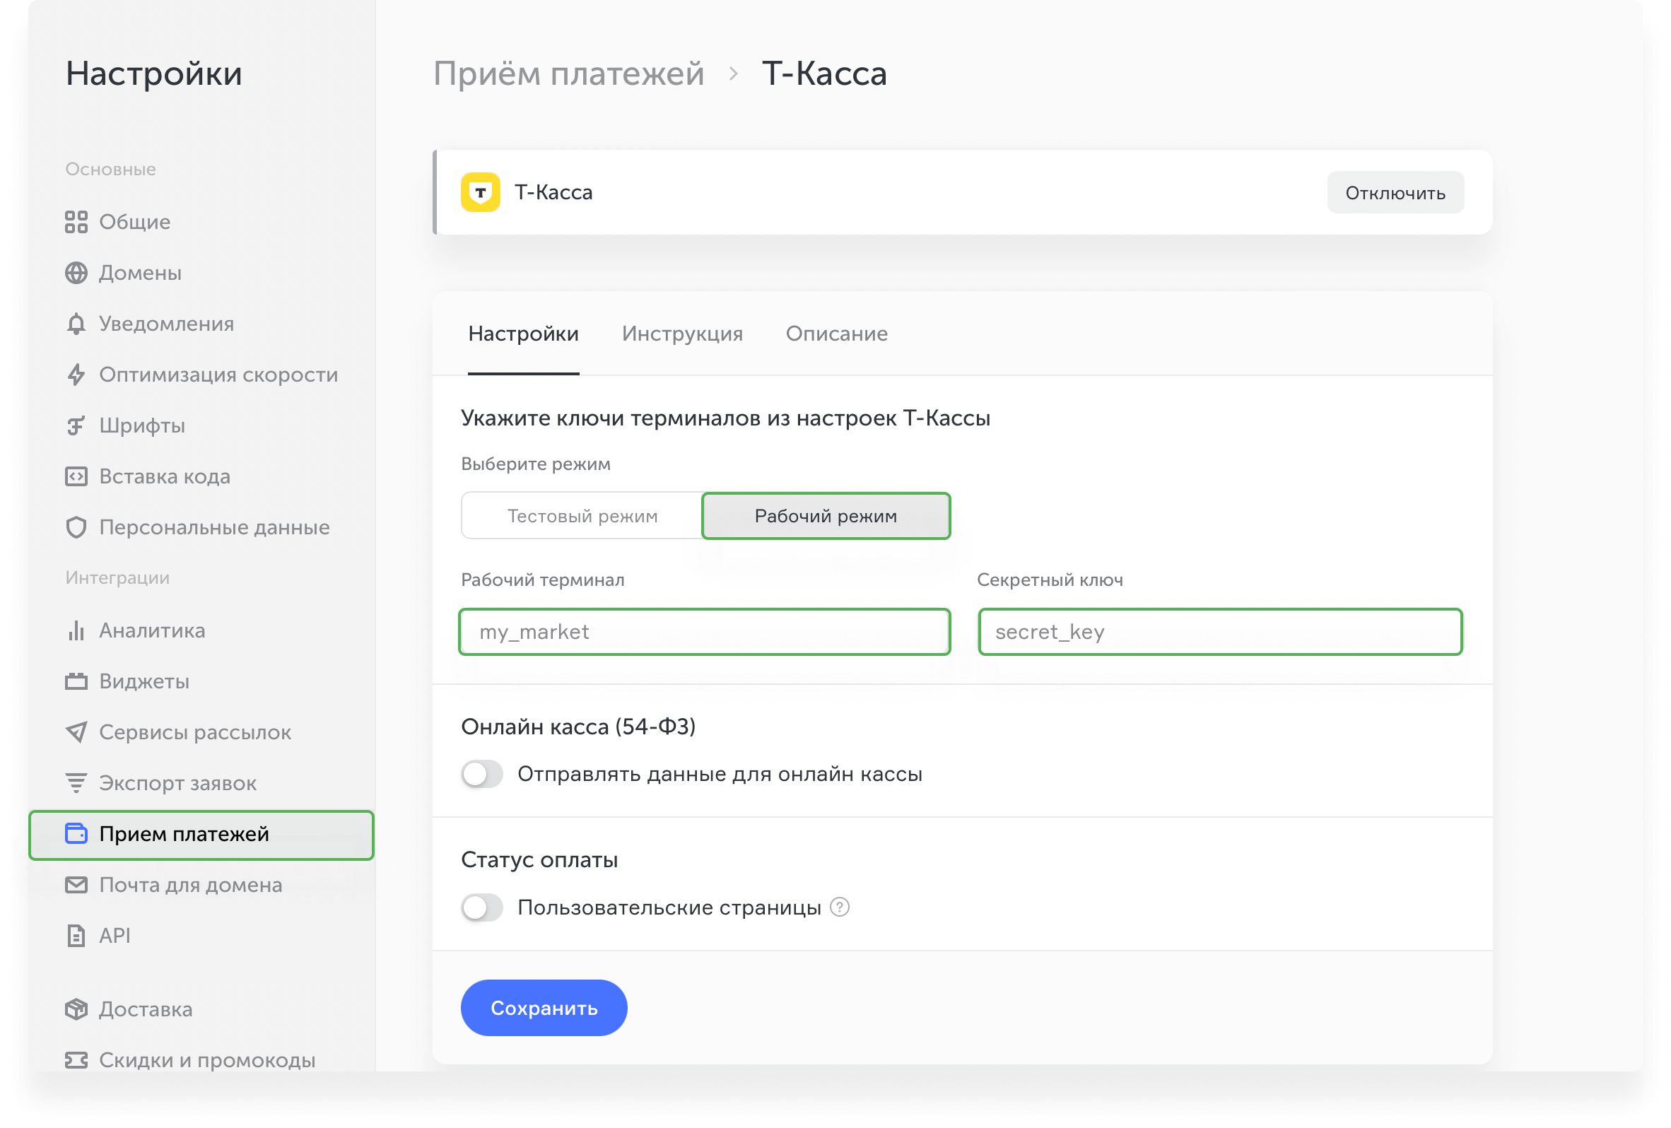Go back via Приём платежей breadcrumb
The height and width of the screenshot is (1128, 1671).
(x=569, y=74)
